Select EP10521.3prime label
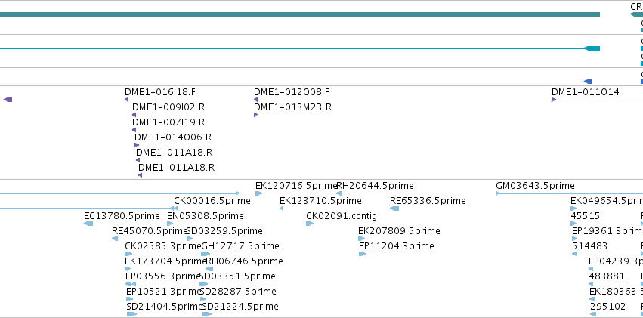 (x=164, y=292)
